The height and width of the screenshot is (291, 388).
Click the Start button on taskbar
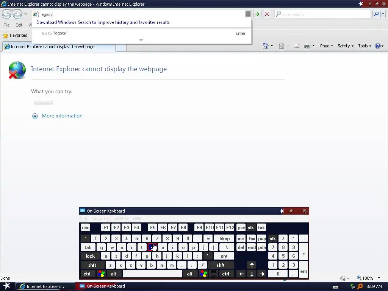pyautogui.click(x=6, y=286)
